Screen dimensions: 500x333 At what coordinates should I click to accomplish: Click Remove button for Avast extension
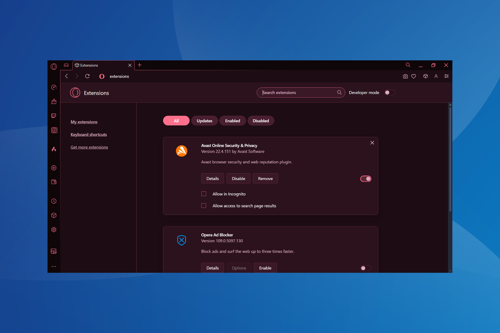click(265, 178)
